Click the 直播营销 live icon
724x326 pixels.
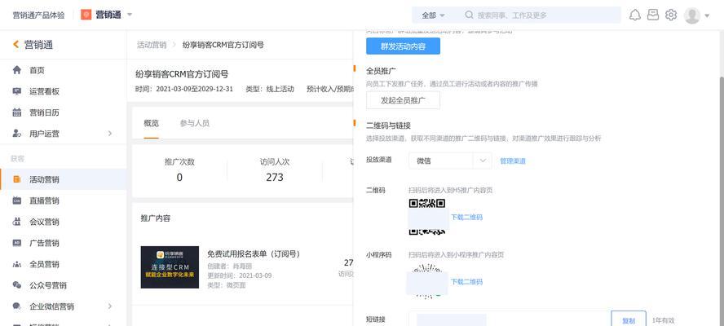tap(16, 200)
